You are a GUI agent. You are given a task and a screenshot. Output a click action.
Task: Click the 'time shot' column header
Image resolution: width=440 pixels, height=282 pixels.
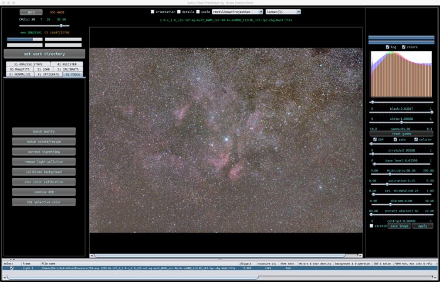(287, 264)
